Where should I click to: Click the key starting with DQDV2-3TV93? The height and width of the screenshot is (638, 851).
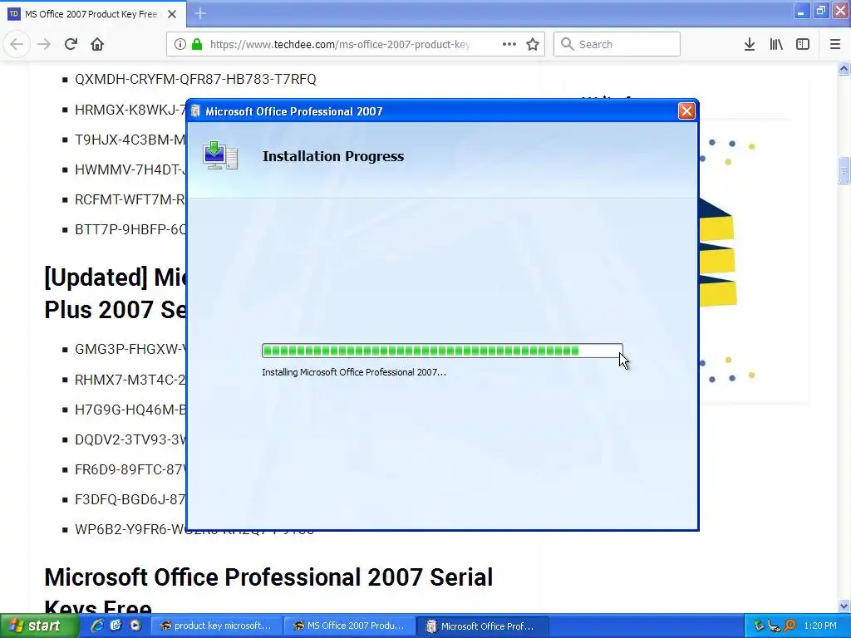(130, 439)
